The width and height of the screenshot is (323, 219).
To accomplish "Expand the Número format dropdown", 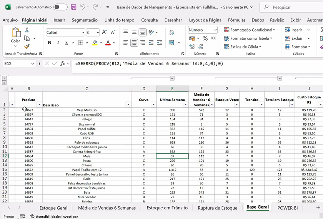I will coord(215,30).
